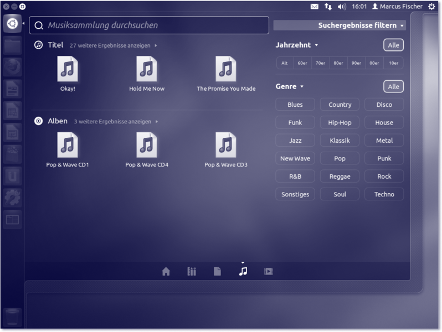Image resolution: width=442 pixels, height=332 pixels.
Task: Collapse the Genre filter section
Action: 290,86
